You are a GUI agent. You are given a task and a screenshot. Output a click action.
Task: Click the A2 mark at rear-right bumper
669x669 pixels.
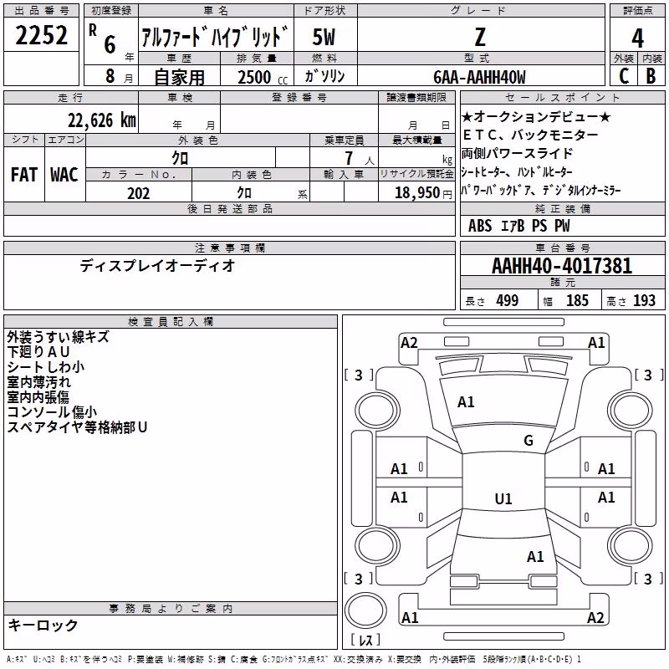pos(595,617)
